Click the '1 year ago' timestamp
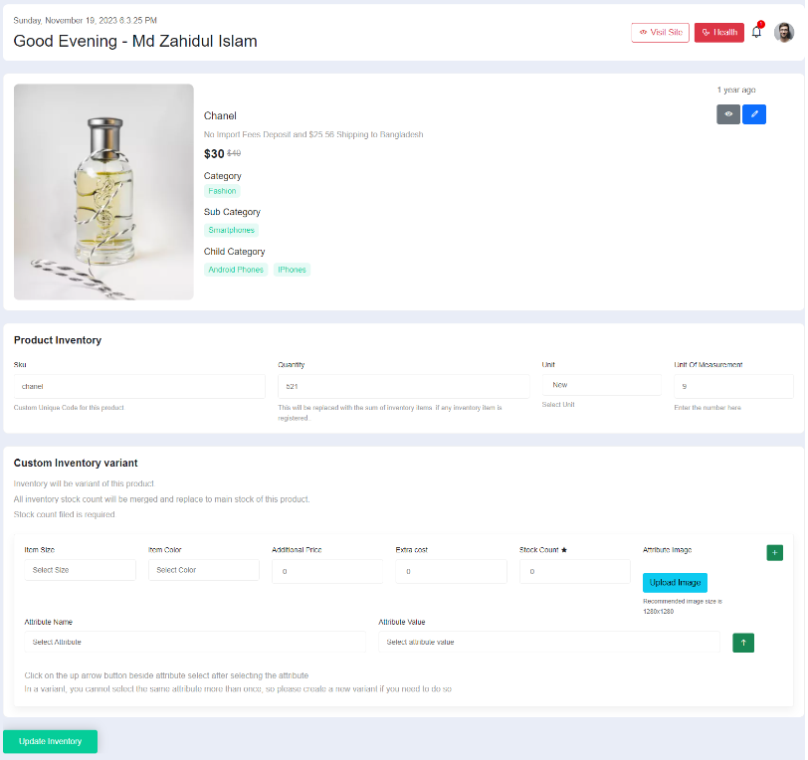The image size is (808, 760). click(x=736, y=90)
